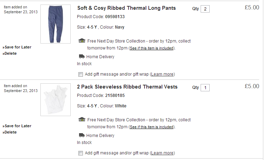Click M&S store collection icon for thermal pants
264x160 pixels.
[x=81, y=41]
